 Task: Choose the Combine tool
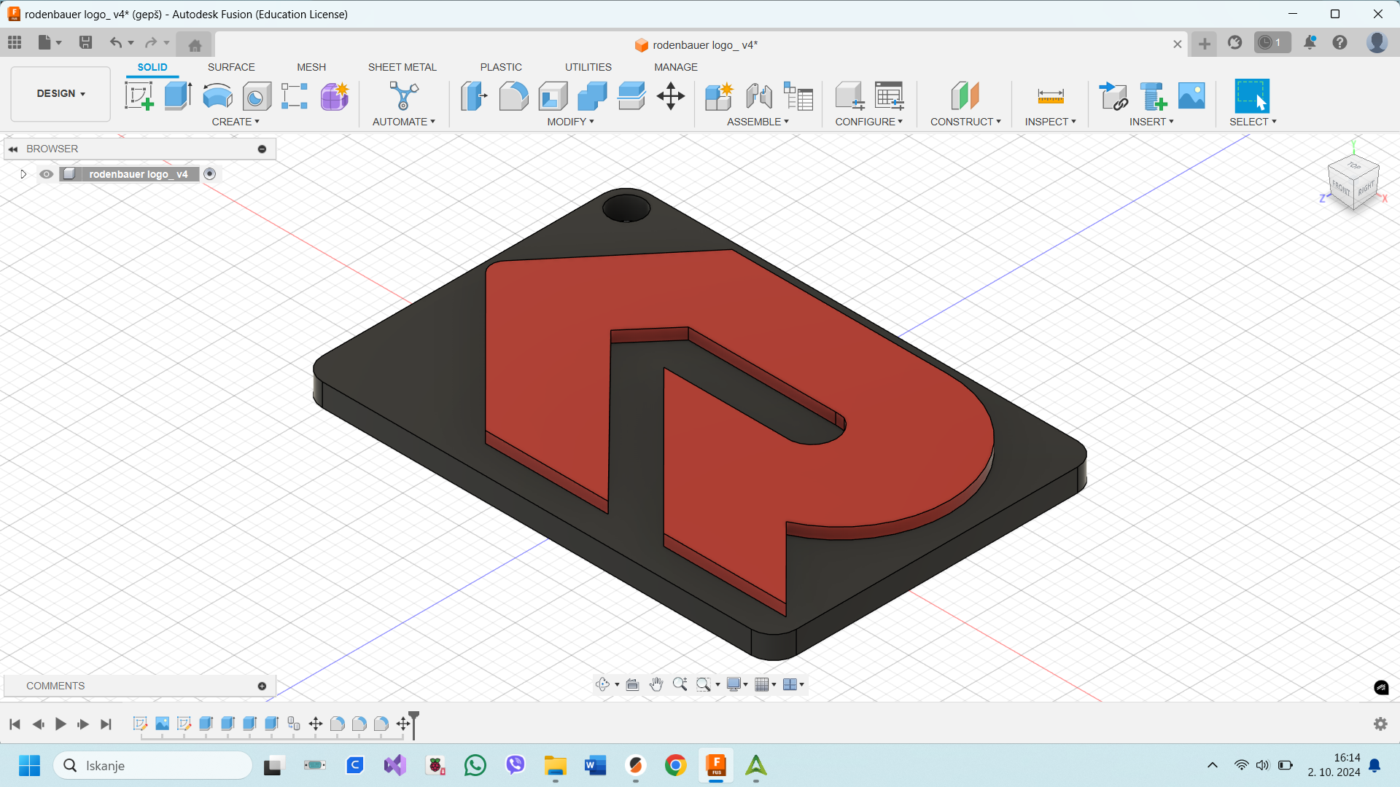(x=592, y=96)
